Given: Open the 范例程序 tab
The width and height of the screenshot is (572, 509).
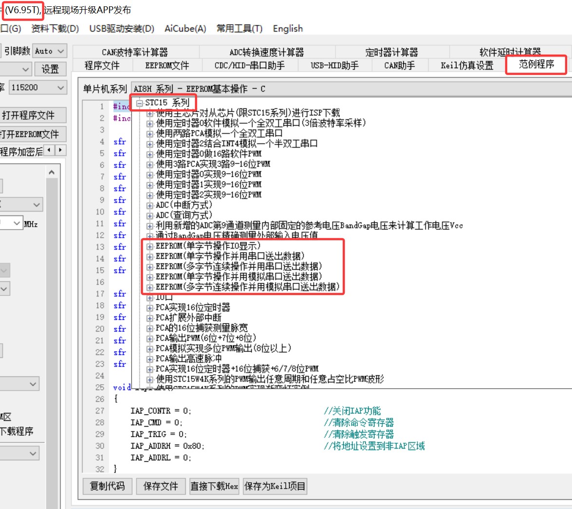Looking at the screenshot, I should pos(536,64).
